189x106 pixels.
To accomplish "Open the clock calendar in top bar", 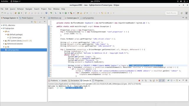I will click(95, 1).
